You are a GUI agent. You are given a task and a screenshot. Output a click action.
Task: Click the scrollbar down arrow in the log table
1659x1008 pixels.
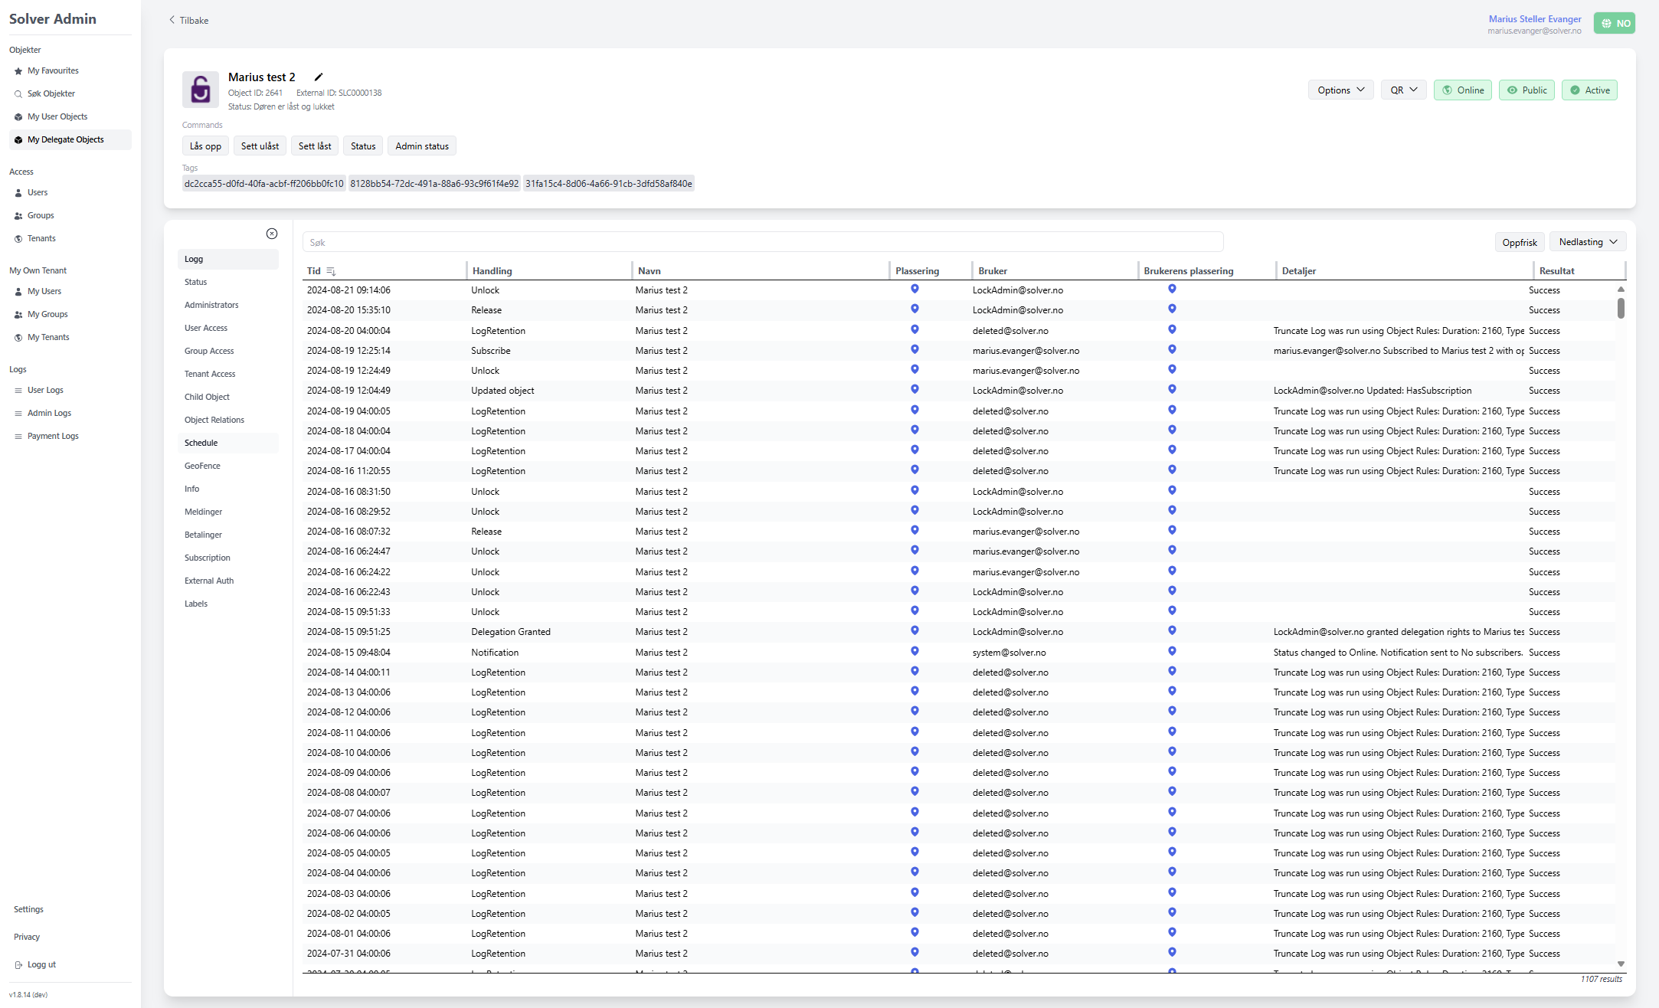pyautogui.click(x=1621, y=964)
